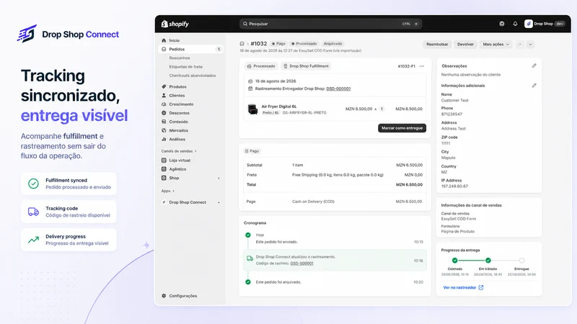Viewport: 577px width, 324px height.
Task: Click the Conteúdo sidebar icon
Action: (x=164, y=122)
